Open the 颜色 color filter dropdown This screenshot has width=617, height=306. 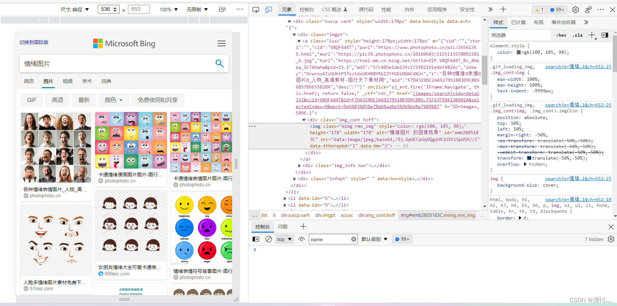113,100
